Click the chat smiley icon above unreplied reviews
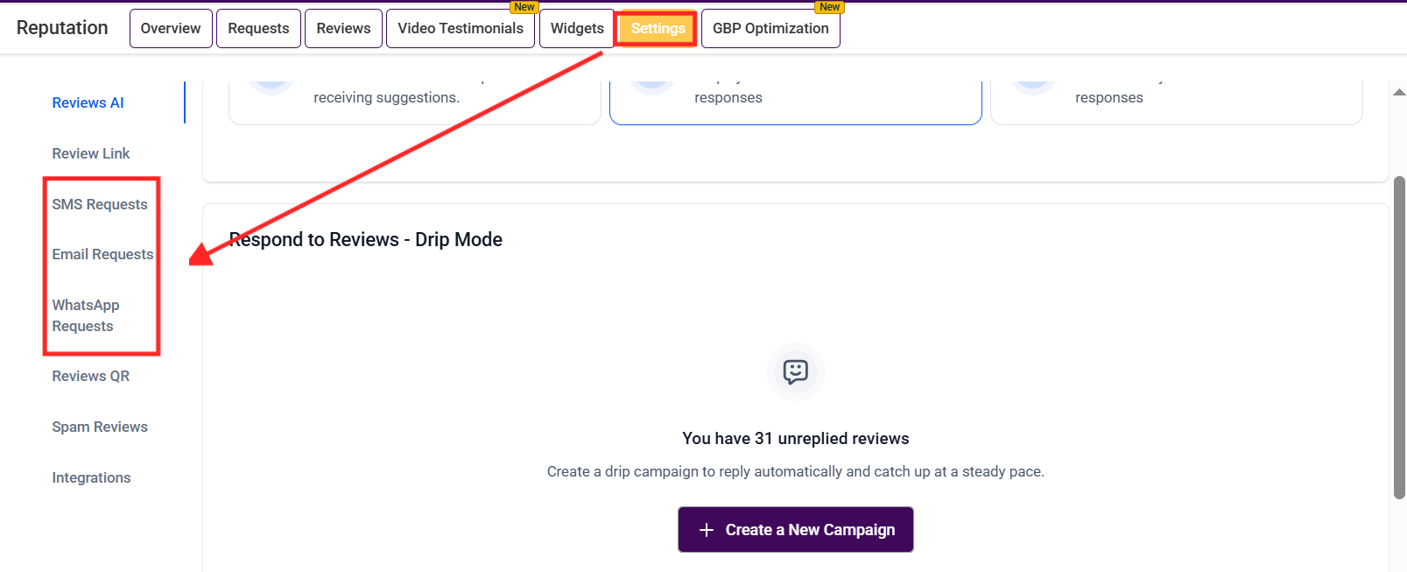This screenshot has height=572, width=1407. point(795,371)
